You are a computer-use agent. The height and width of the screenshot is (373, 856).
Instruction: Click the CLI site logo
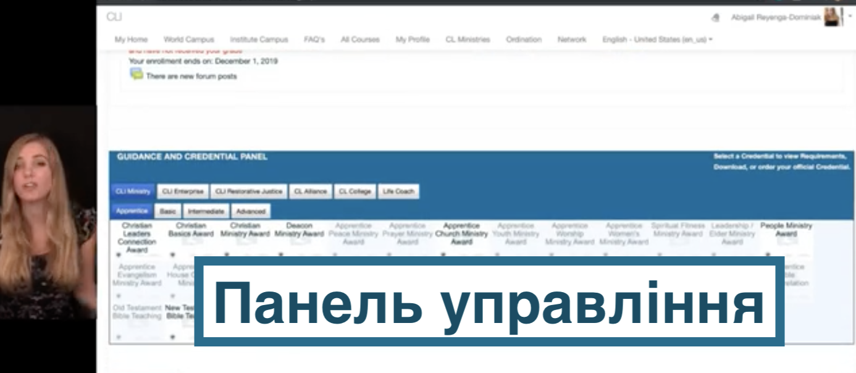tap(114, 17)
